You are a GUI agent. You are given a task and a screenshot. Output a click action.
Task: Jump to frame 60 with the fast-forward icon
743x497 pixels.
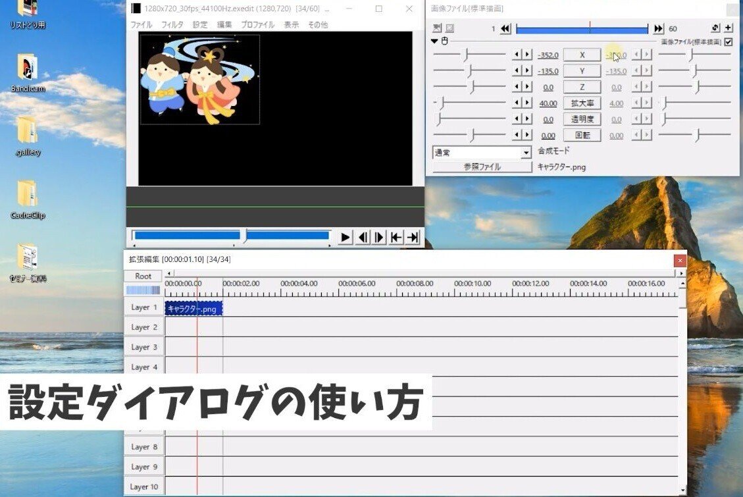tap(658, 28)
